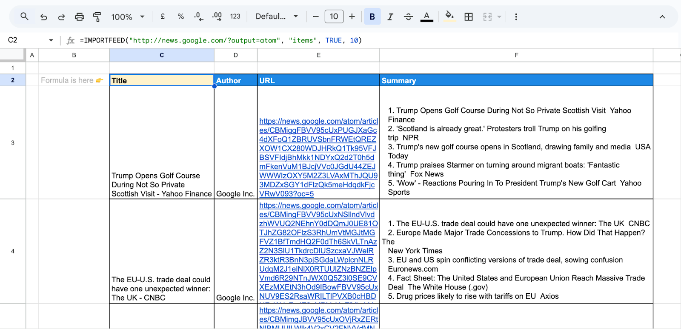Select Google Inc. author cell in row 4
The width and height of the screenshot is (681, 329).
click(236, 251)
